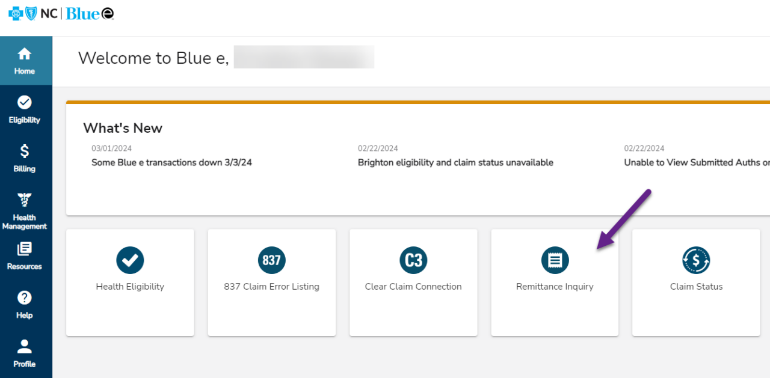The image size is (770, 378).
Task: Select the 'Profile' sidebar label
Action: point(25,364)
